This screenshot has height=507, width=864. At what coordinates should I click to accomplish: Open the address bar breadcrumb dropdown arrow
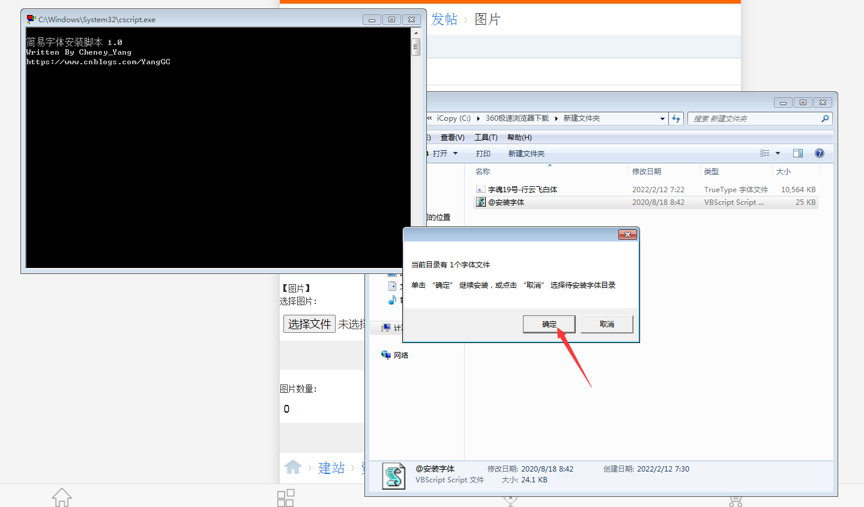662,118
